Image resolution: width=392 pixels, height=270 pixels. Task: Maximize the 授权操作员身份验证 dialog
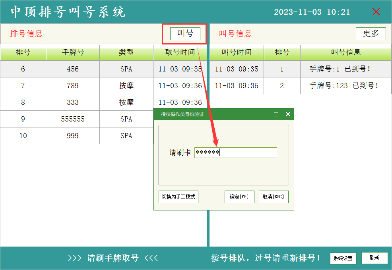(276, 114)
